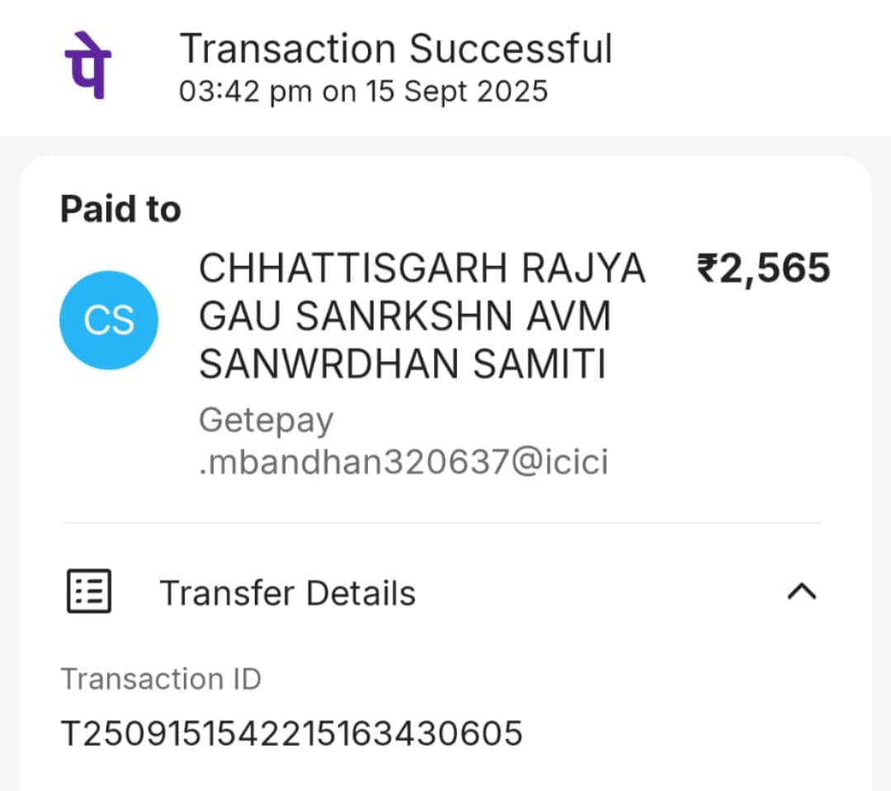
Task: Tap the SANWRDHAN SAMITI name line
Action: point(403,365)
